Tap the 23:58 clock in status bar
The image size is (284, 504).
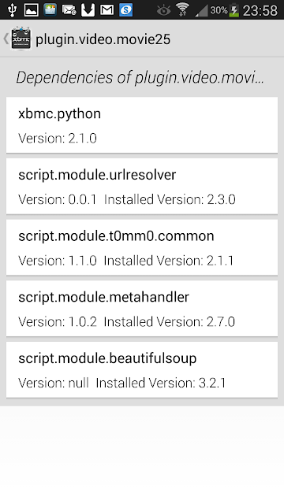[x=260, y=10]
